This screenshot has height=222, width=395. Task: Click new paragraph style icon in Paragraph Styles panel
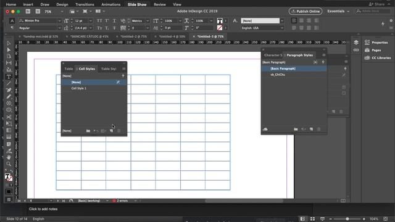[x=311, y=129]
